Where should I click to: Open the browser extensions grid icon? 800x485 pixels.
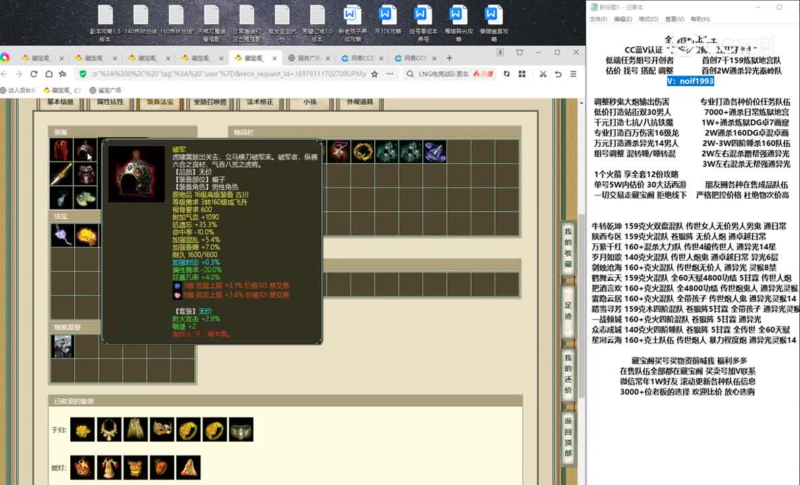[522, 74]
